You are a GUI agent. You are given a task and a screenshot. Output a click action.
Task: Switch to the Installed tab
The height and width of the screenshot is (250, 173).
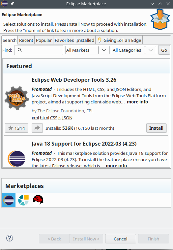85,40
